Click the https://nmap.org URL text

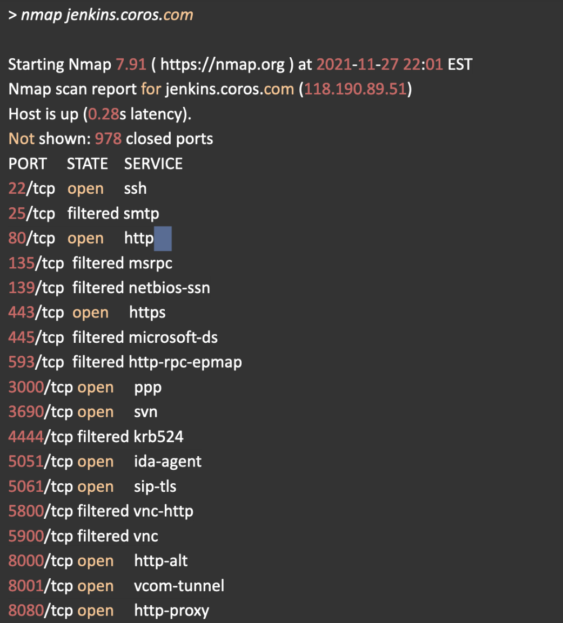(x=223, y=64)
